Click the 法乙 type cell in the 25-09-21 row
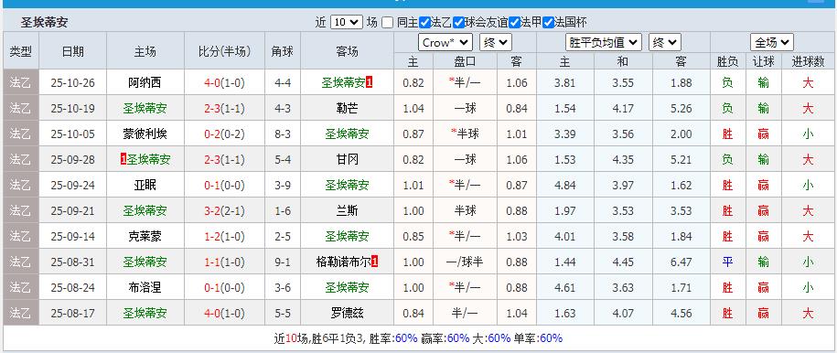The image size is (837, 353). 21,211
